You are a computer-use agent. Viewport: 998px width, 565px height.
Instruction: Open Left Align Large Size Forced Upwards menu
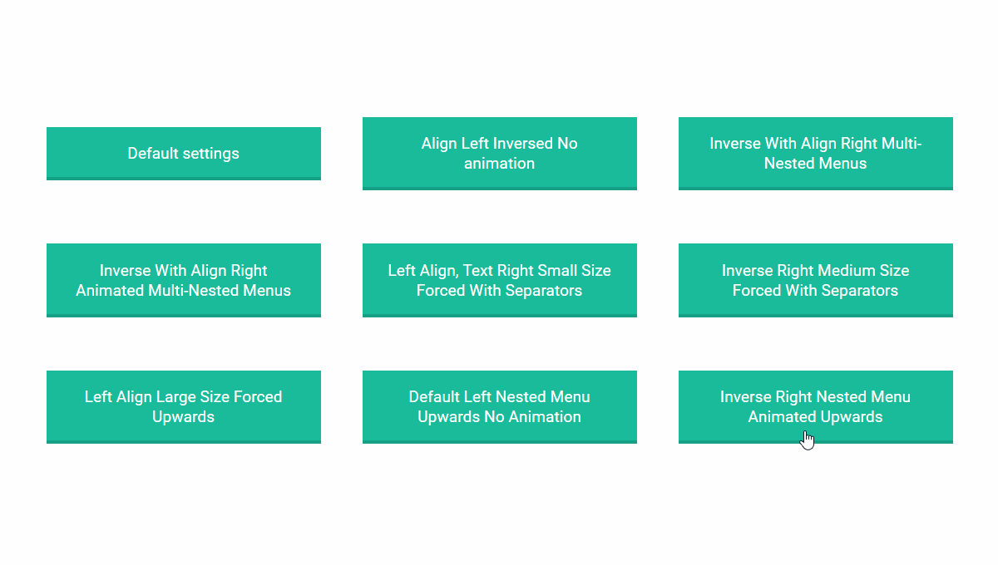click(x=183, y=406)
